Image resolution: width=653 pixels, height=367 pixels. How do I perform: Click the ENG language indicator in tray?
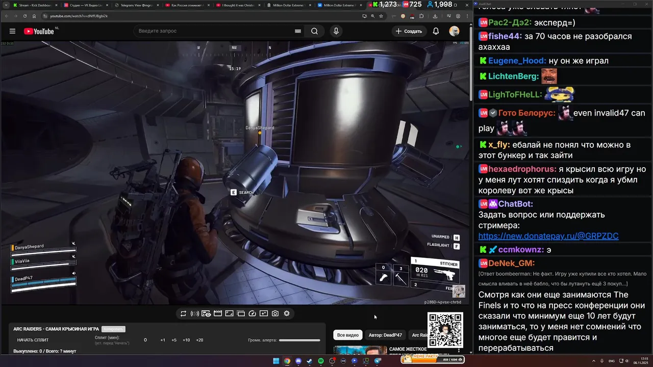coord(611,361)
